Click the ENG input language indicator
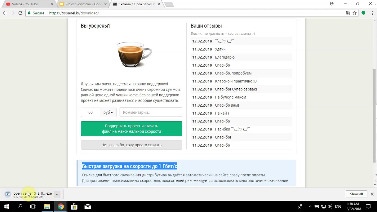377x212 pixels. click(338, 206)
